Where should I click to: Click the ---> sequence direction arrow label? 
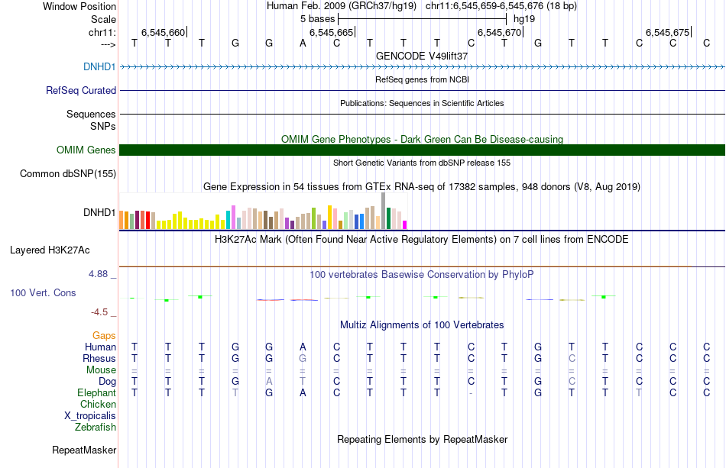click(109, 45)
